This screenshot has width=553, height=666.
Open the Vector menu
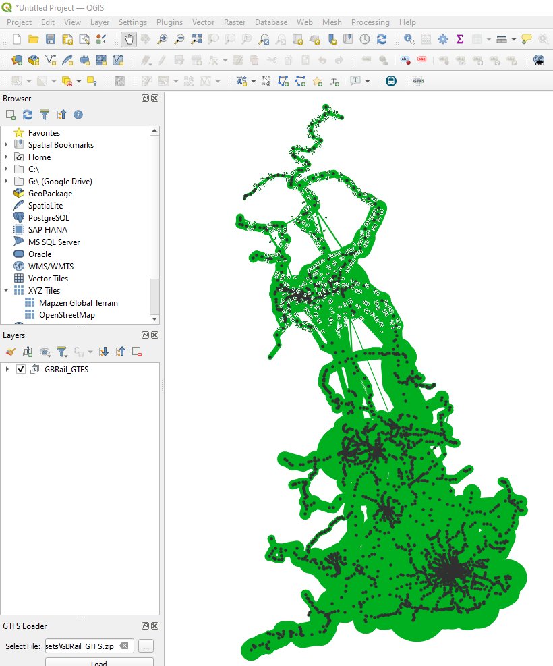pos(203,22)
